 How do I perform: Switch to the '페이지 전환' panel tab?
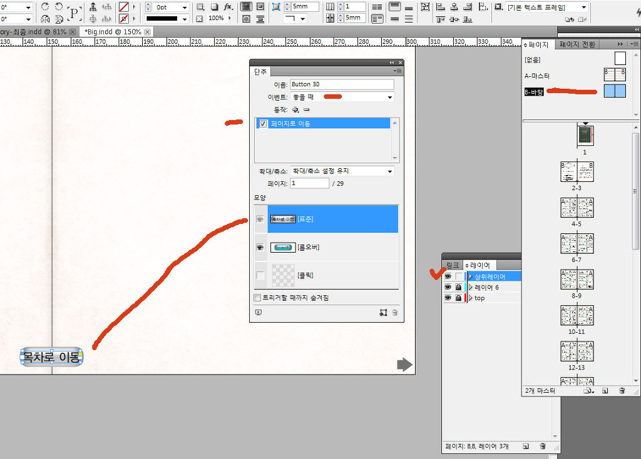pyautogui.click(x=577, y=44)
